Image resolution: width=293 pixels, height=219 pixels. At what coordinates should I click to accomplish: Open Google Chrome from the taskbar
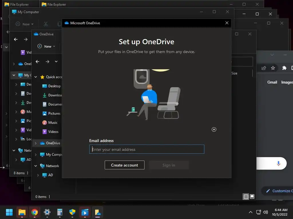pyautogui.click(x=34, y=212)
